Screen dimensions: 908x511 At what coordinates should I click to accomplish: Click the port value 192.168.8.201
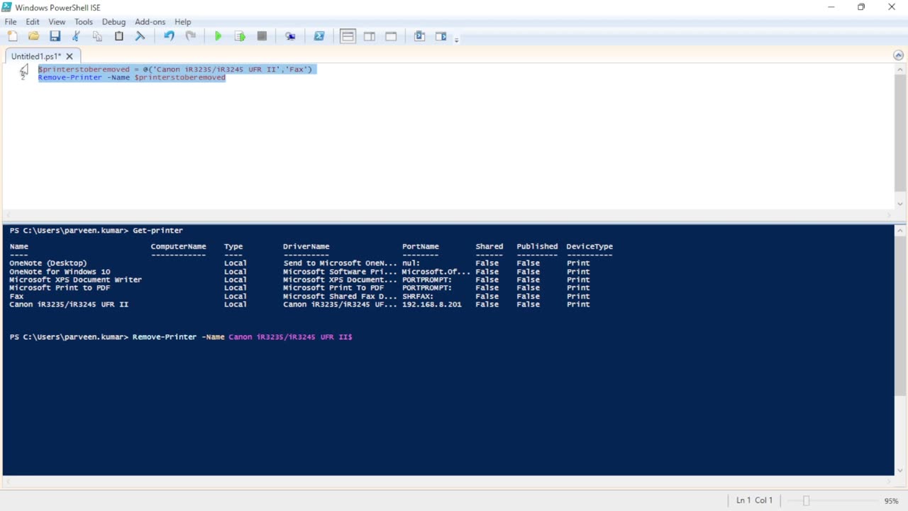431,304
